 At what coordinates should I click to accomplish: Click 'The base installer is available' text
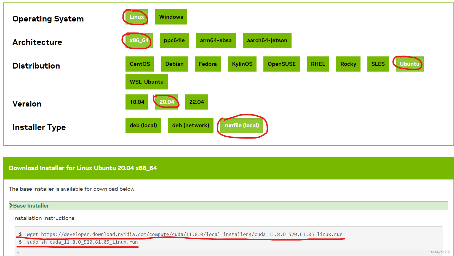72,189
